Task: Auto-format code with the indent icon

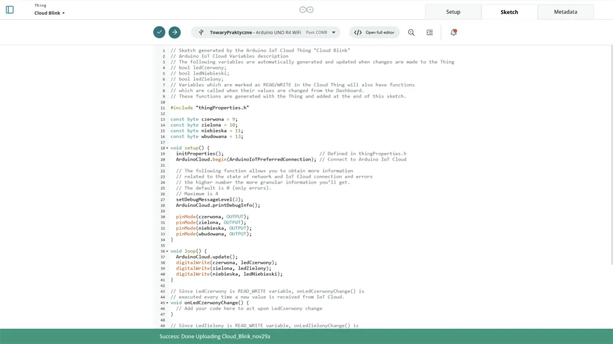Action: coord(430,32)
